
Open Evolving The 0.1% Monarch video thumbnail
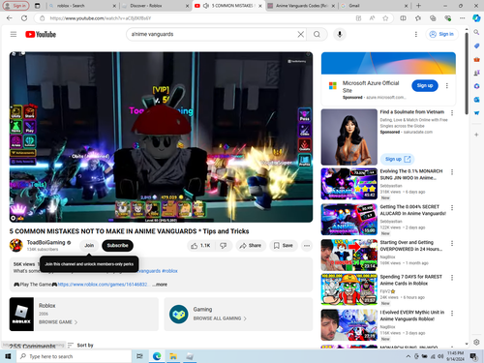tap(349, 184)
